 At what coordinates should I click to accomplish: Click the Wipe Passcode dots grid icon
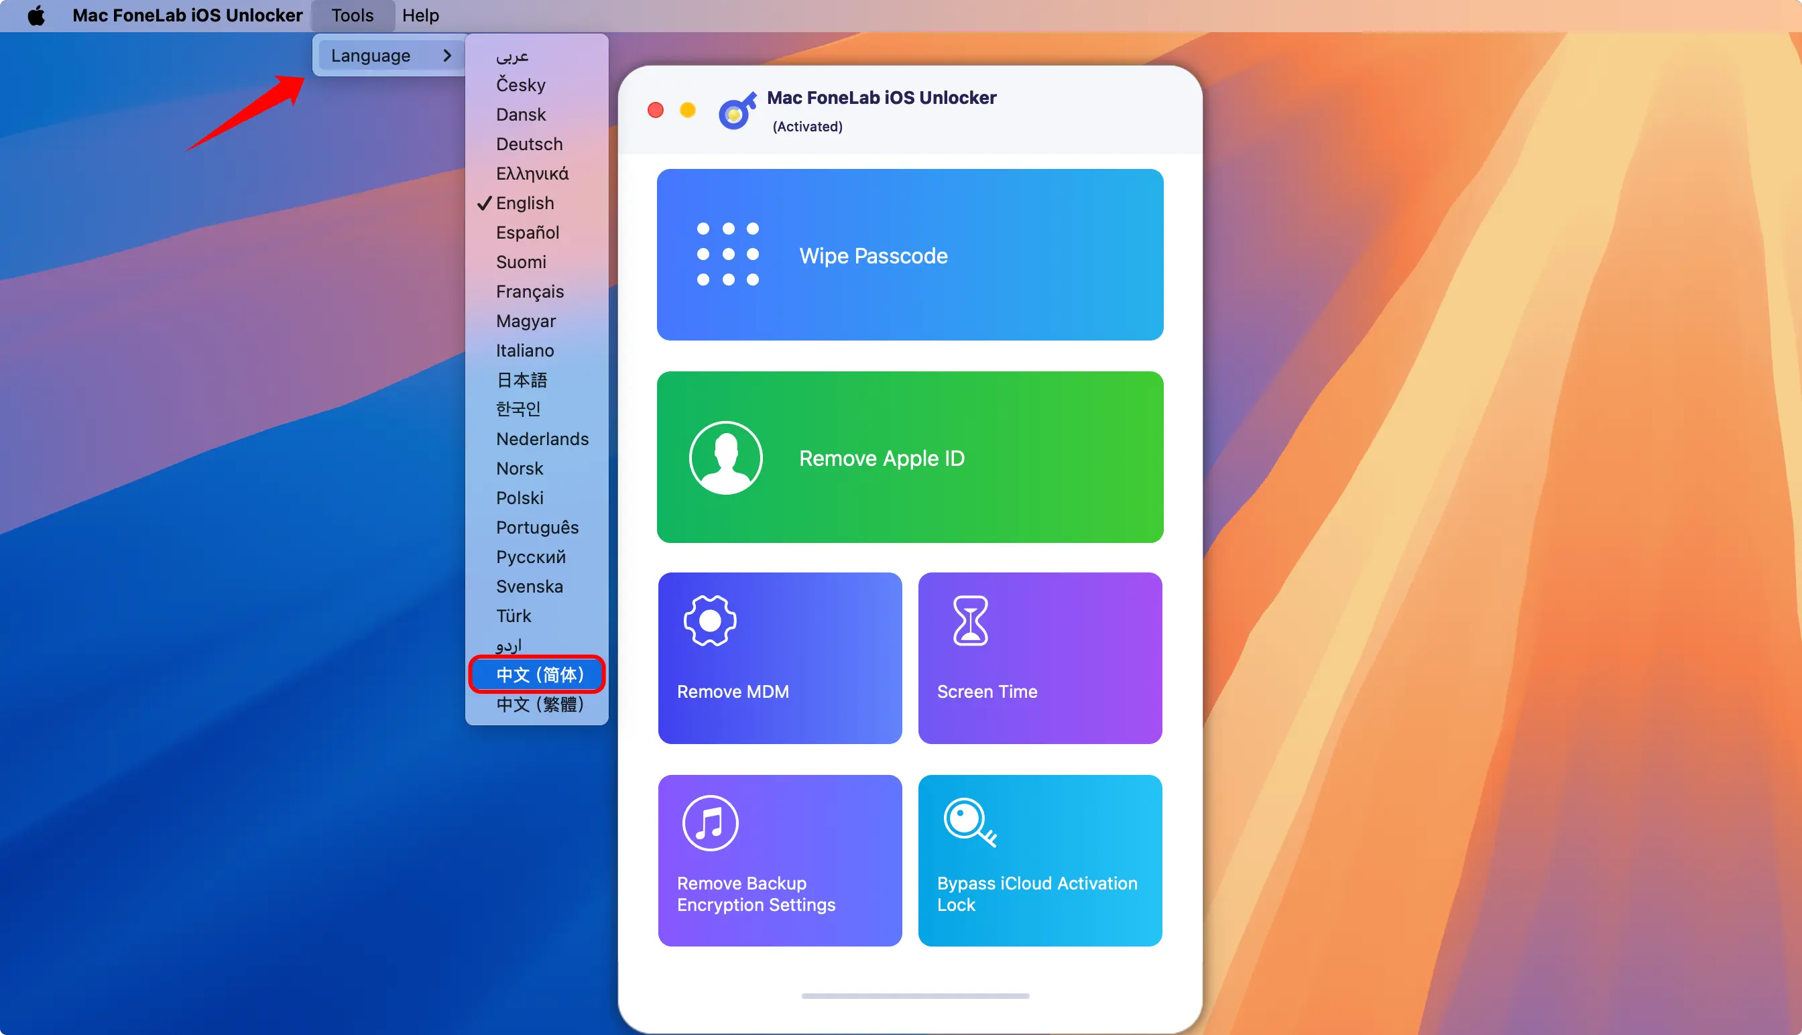[x=728, y=255]
